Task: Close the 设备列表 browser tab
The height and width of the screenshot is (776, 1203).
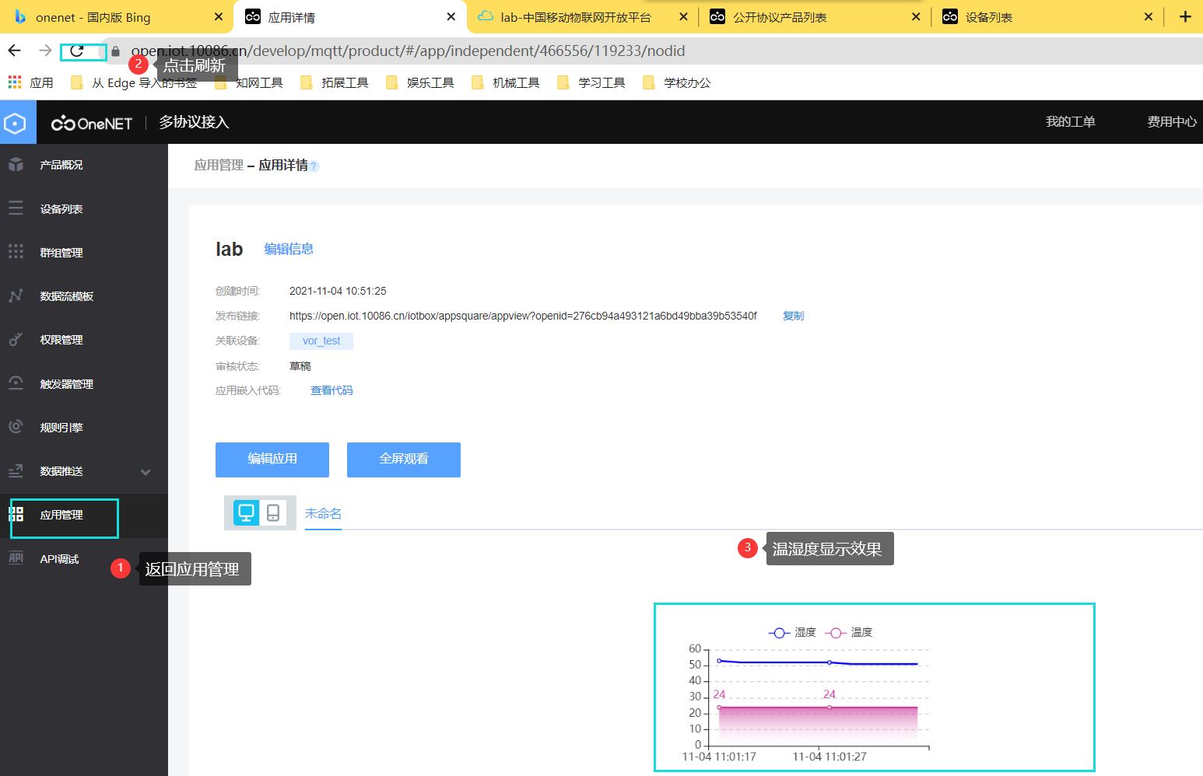Action: point(1149,16)
